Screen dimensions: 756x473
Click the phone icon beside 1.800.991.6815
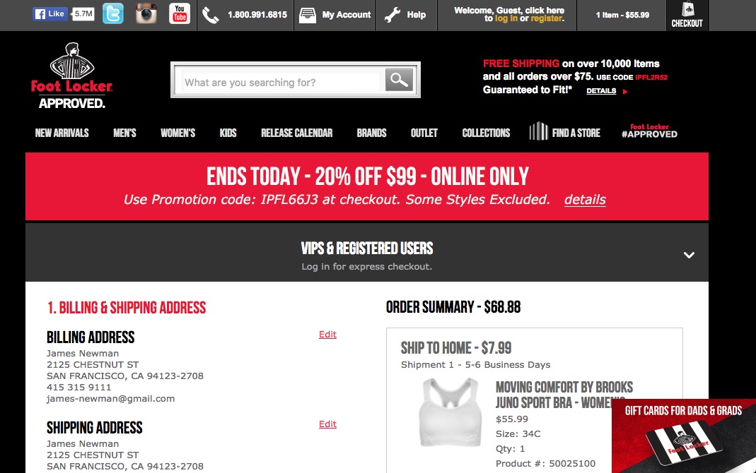click(x=210, y=16)
